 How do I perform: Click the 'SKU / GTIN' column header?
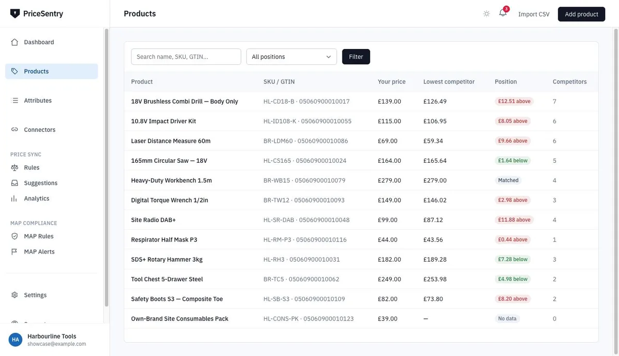tap(279, 81)
